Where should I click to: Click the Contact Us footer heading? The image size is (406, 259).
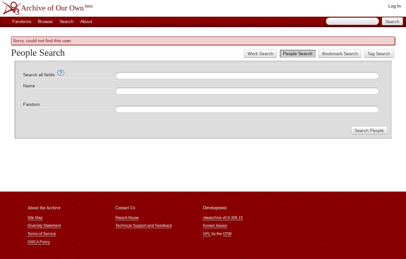[125, 208]
